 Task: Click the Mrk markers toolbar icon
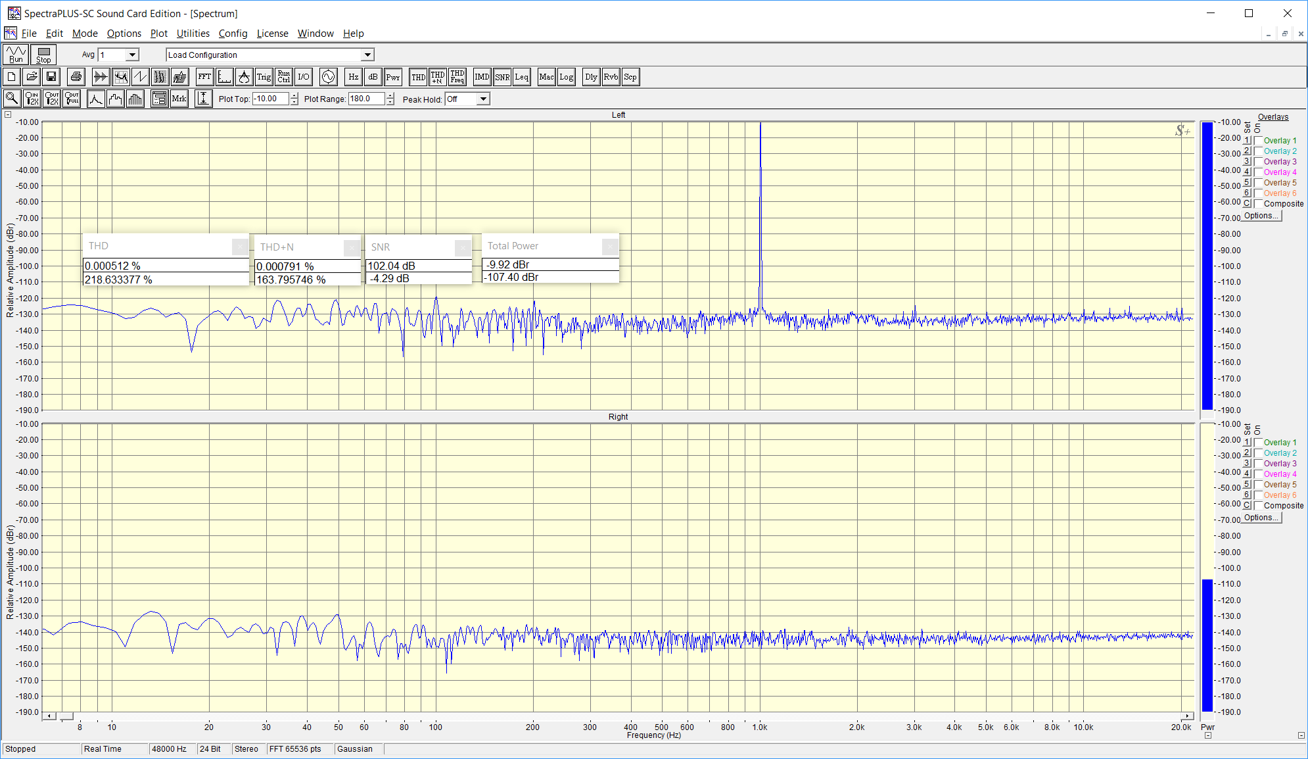pos(179,99)
